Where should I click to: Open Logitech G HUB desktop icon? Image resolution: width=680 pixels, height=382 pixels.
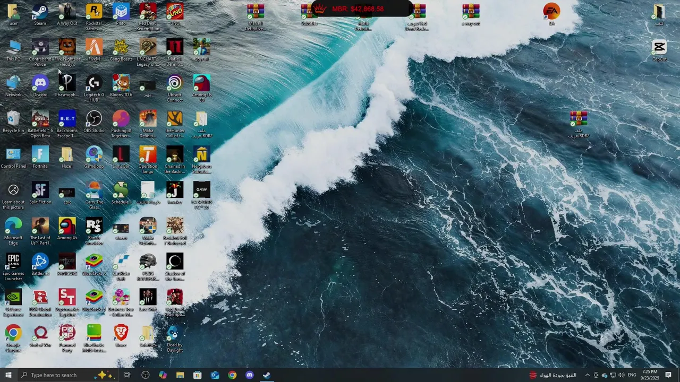pos(94,89)
